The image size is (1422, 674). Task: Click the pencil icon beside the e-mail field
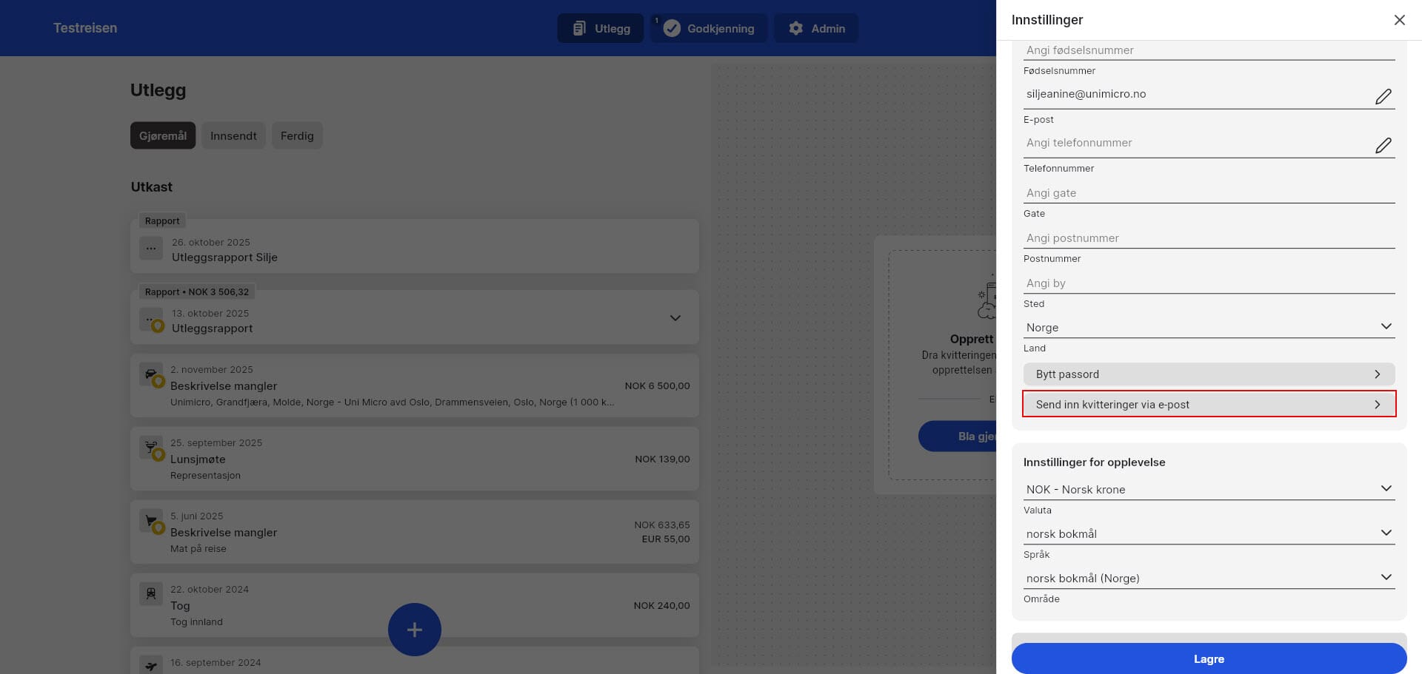(x=1383, y=96)
